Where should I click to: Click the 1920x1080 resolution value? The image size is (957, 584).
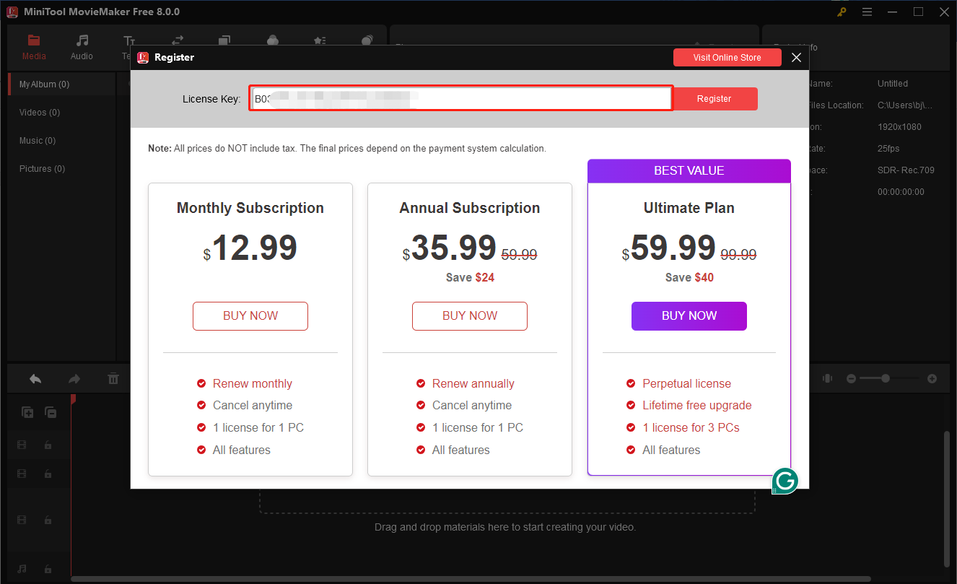point(899,127)
